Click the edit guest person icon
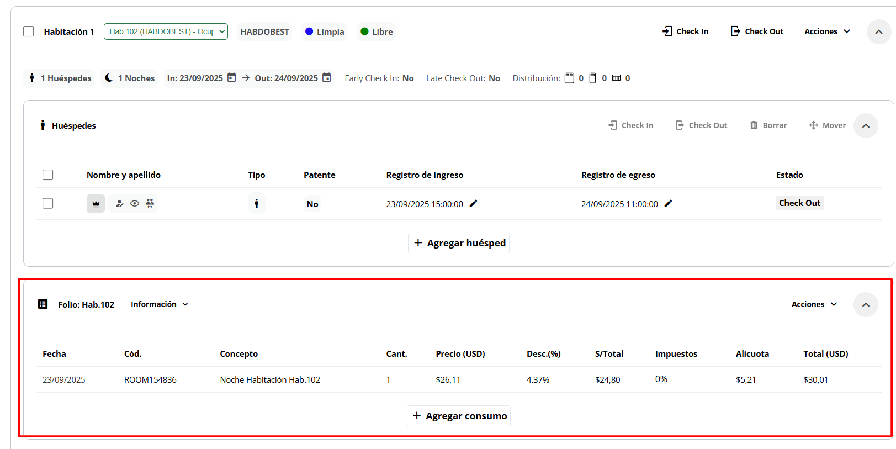 [x=119, y=204]
